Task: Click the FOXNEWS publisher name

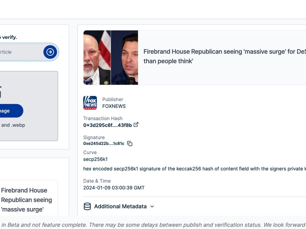Action: point(114,106)
